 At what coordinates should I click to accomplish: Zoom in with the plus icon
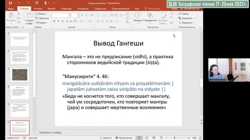coord(189,138)
